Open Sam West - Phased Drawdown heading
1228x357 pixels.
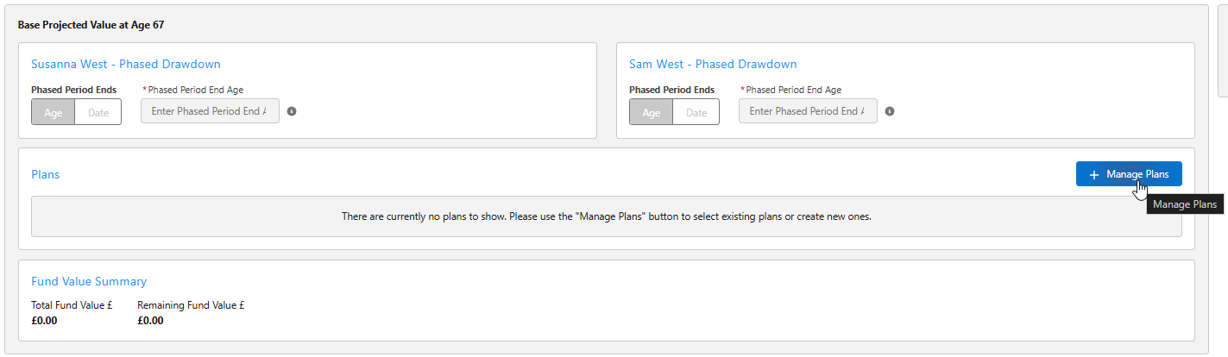[713, 64]
